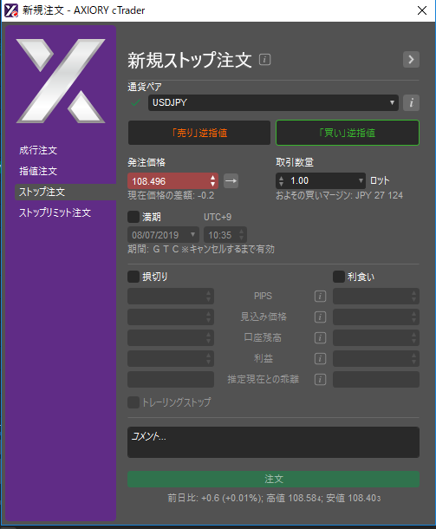Click the 見込み価格 info icon
436x529 pixels.
pyautogui.click(x=320, y=317)
